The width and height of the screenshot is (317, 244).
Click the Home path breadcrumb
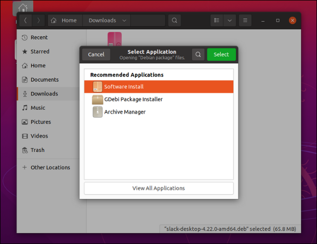(x=64, y=20)
